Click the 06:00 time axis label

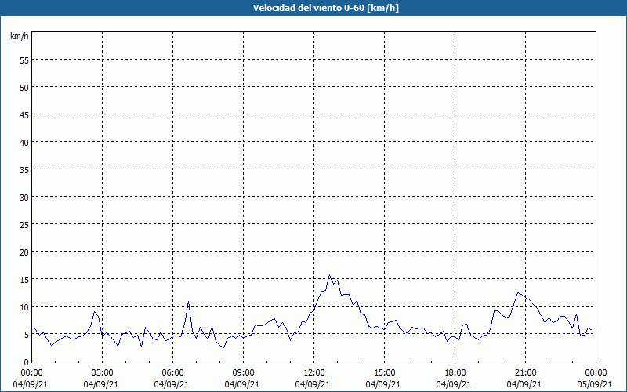point(172,373)
